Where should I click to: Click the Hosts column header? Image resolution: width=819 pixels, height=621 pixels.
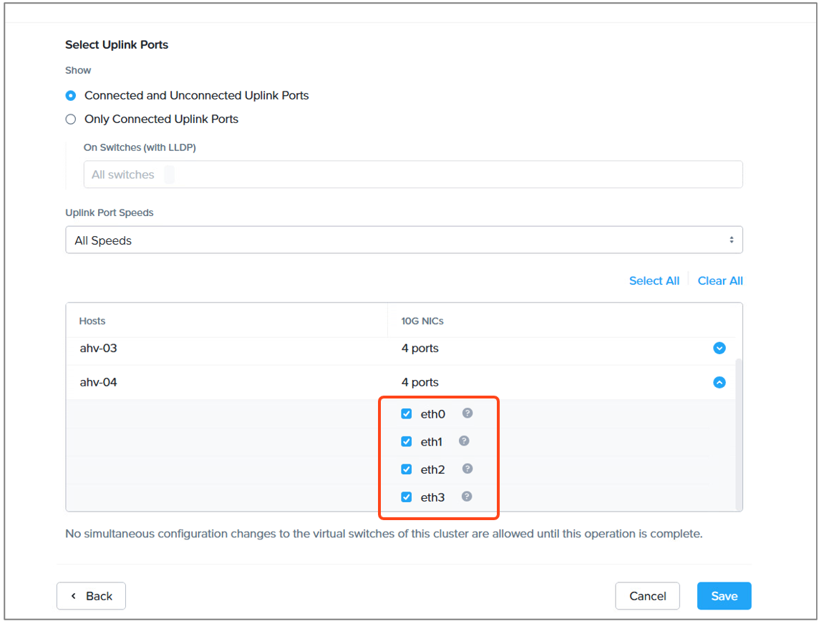[x=92, y=321]
